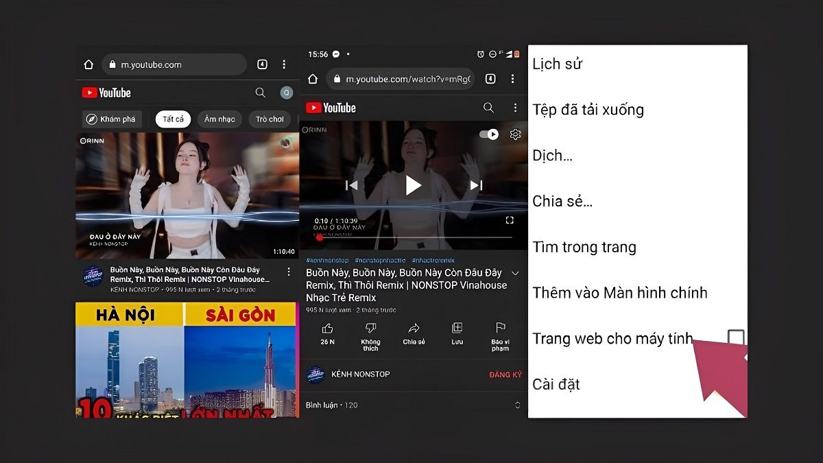Image resolution: width=823 pixels, height=463 pixels.
Task: Tap the Lưu save to playlist icon
Action: coord(457,329)
